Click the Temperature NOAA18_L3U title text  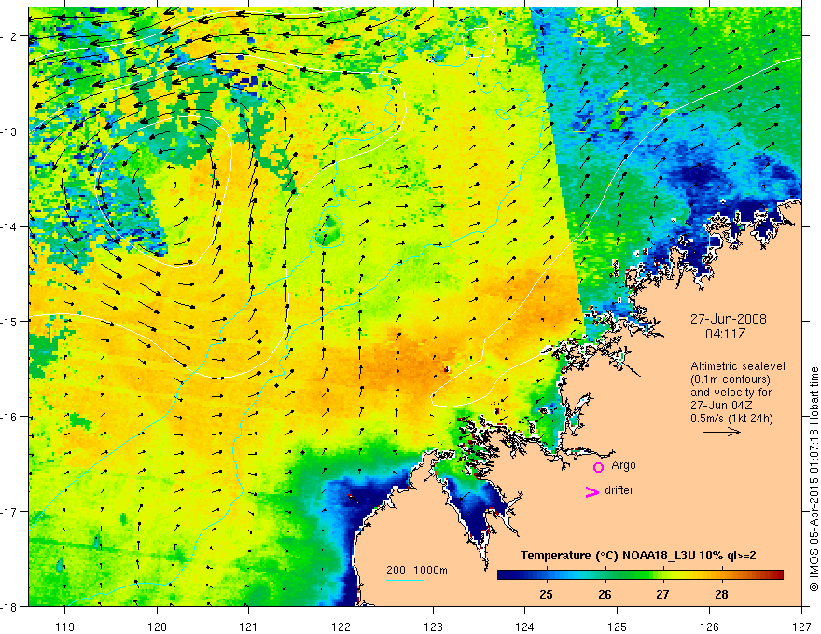638,556
